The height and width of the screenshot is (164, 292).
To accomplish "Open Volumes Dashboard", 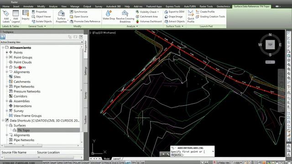I will (x=149, y=21).
